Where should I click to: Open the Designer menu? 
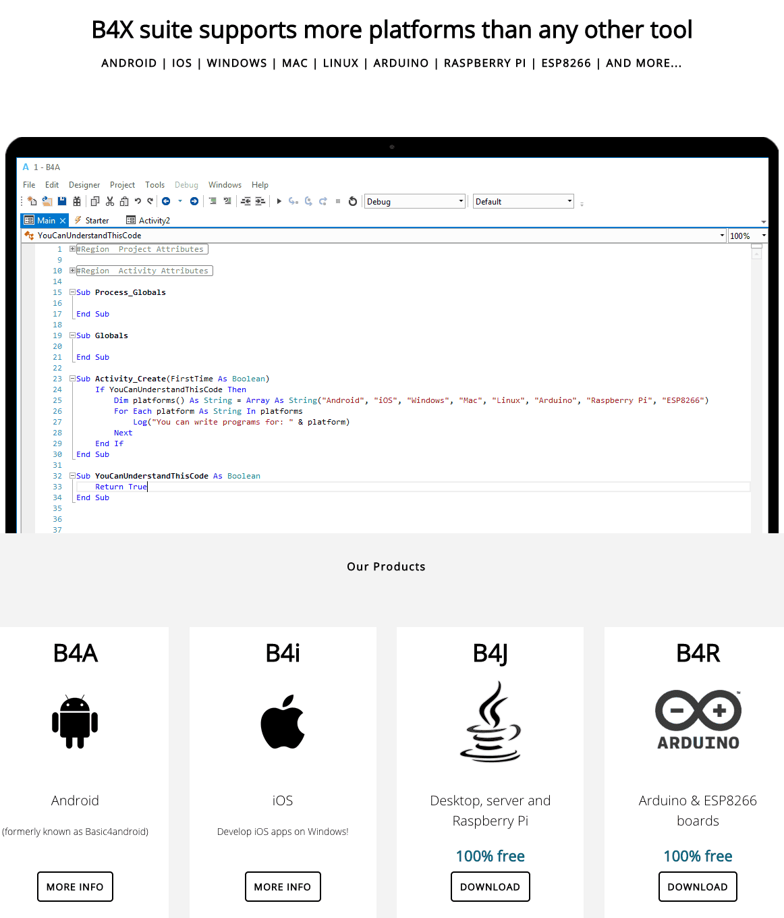pos(84,185)
